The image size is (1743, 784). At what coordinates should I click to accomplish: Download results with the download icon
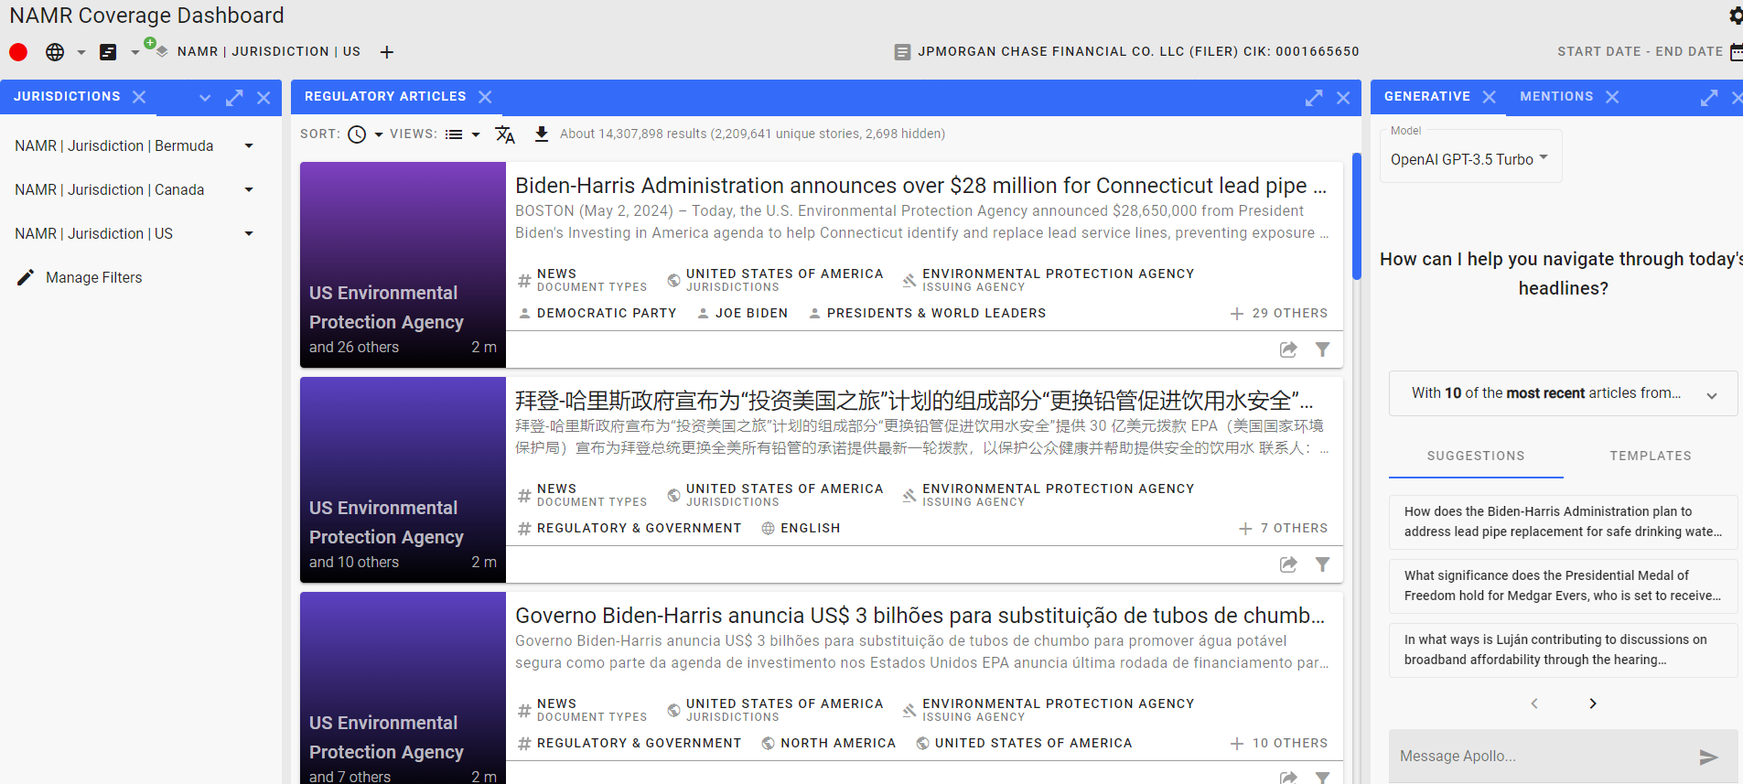[x=542, y=134]
